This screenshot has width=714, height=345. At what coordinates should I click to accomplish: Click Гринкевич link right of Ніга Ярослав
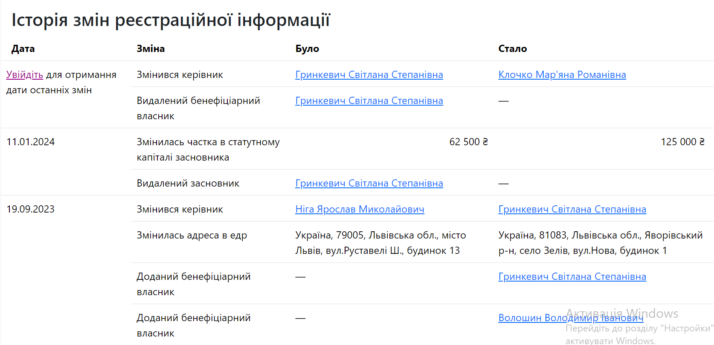pos(572,210)
